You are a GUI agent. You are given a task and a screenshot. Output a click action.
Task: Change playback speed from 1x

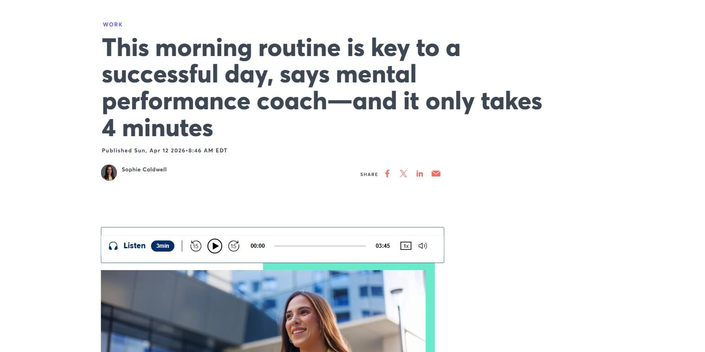click(406, 246)
